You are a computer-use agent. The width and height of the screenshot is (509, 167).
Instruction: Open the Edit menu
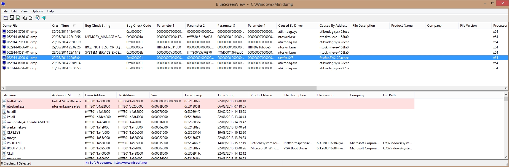click(14, 11)
